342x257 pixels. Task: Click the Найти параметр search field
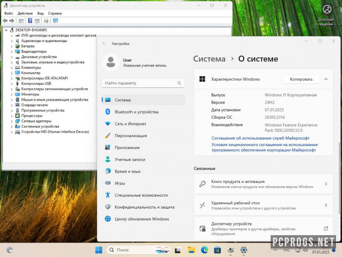(x=143, y=83)
